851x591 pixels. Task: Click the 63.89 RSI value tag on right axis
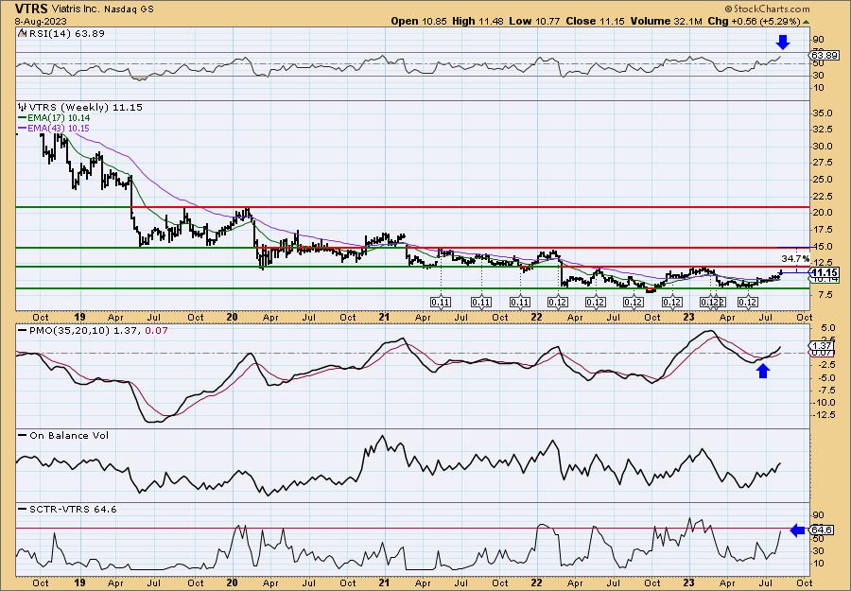pyautogui.click(x=825, y=56)
